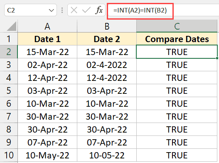Select cell B3 with 02-4-2022
Viewport: 219px width, 163px height.
(x=107, y=65)
